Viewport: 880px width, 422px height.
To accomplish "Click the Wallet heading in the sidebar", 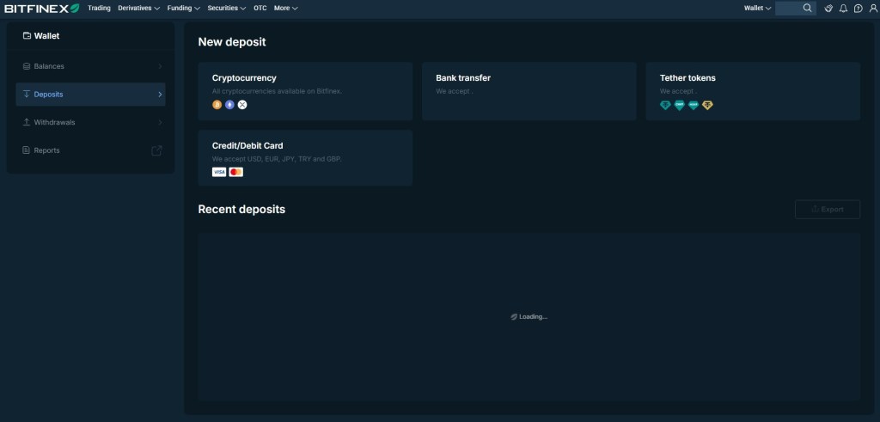I will click(46, 36).
